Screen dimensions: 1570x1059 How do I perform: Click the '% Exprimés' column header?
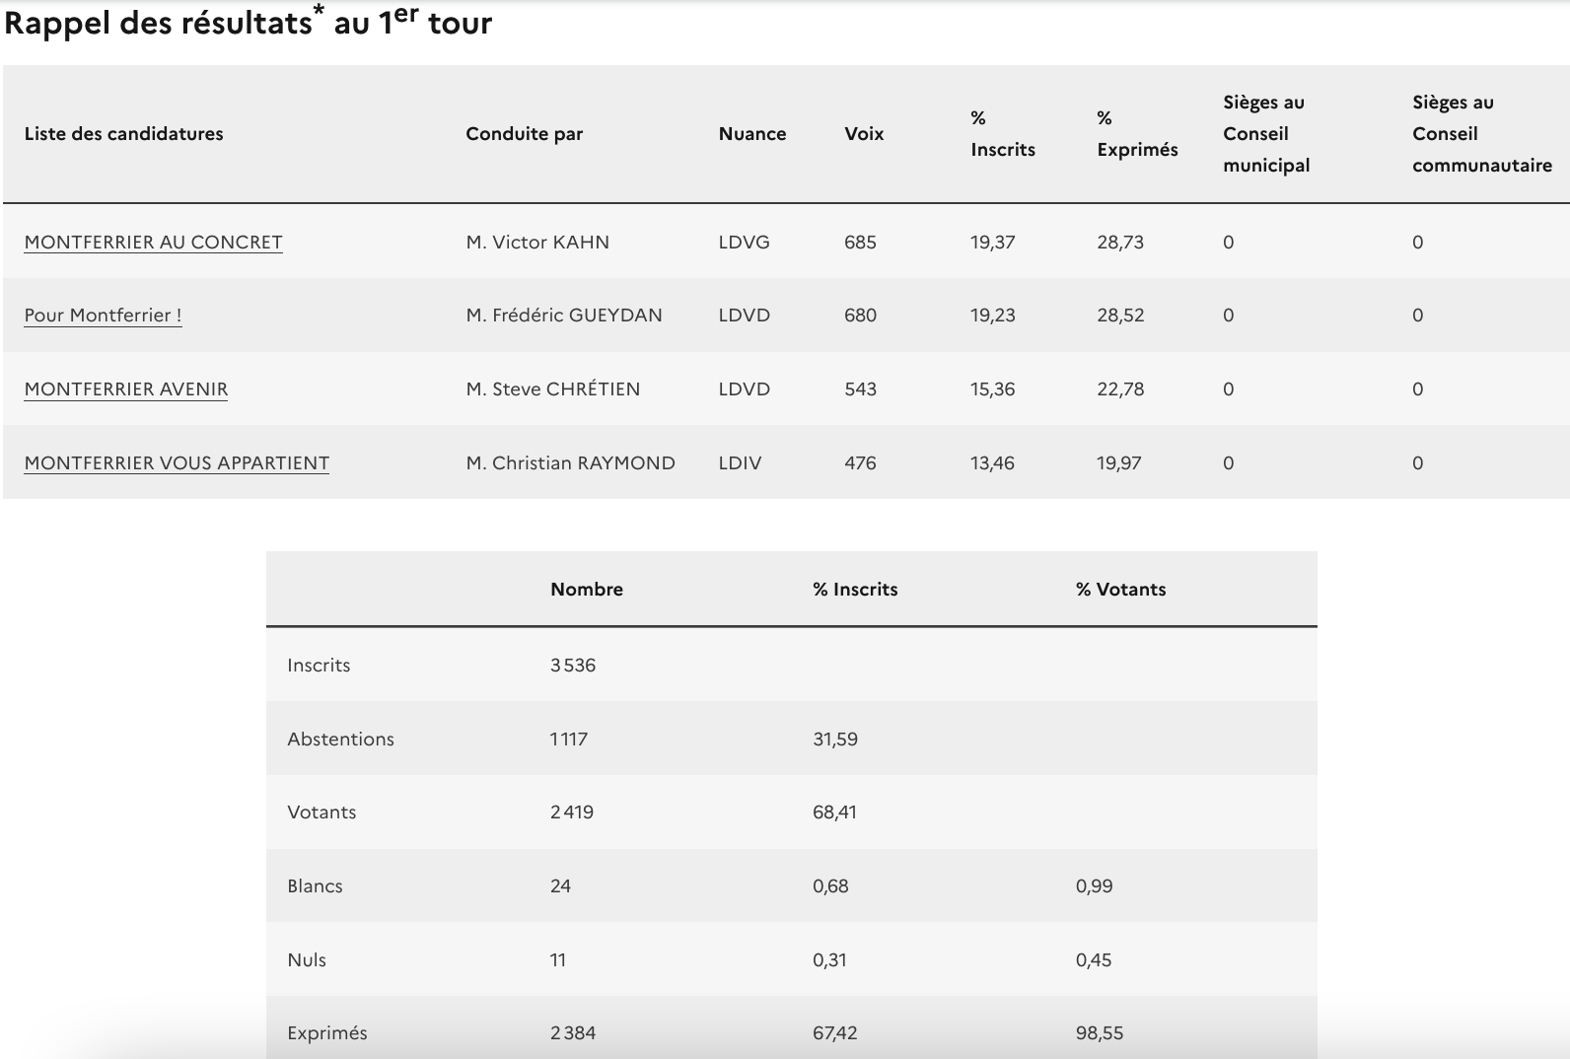pyautogui.click(x=1136, y=134)
